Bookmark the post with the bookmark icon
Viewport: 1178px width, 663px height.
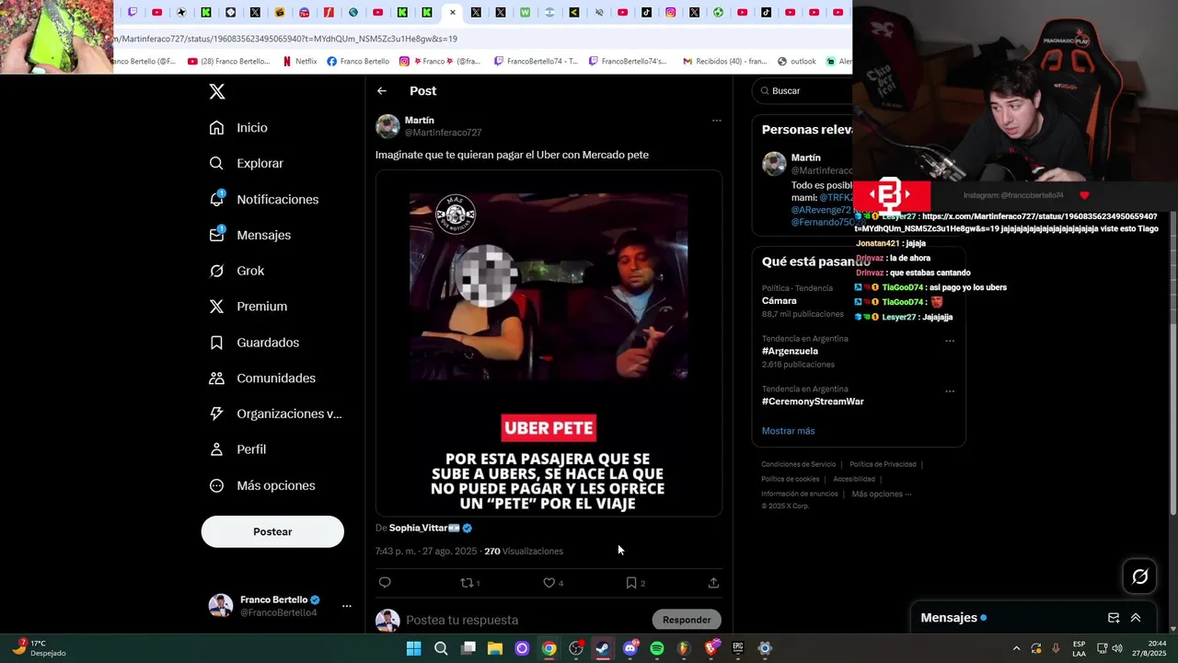(x=631, y=582)
